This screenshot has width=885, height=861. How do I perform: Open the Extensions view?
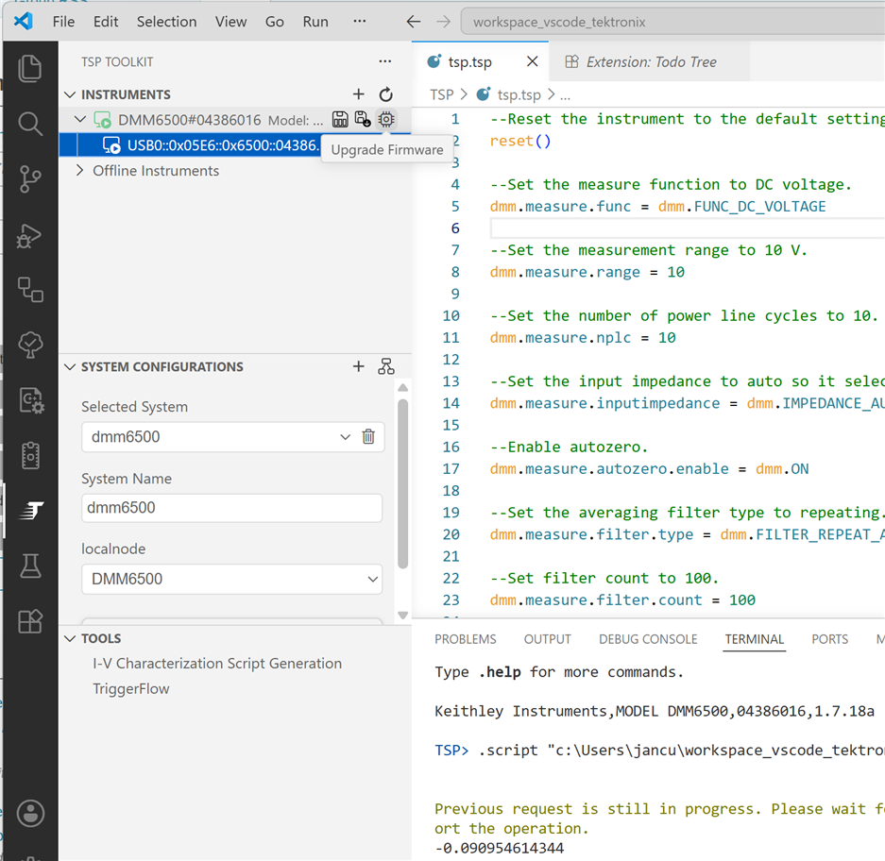(x=30, y=621)
